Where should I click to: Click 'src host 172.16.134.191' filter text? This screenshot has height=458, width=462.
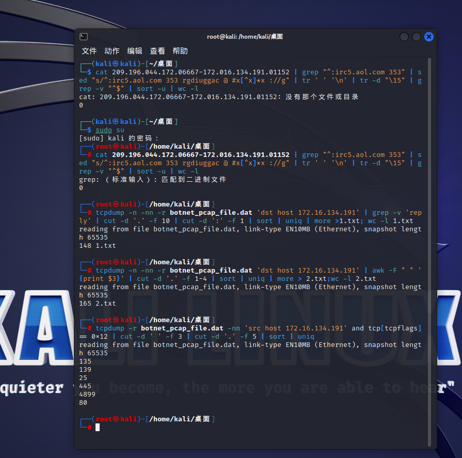pos(296,328)
